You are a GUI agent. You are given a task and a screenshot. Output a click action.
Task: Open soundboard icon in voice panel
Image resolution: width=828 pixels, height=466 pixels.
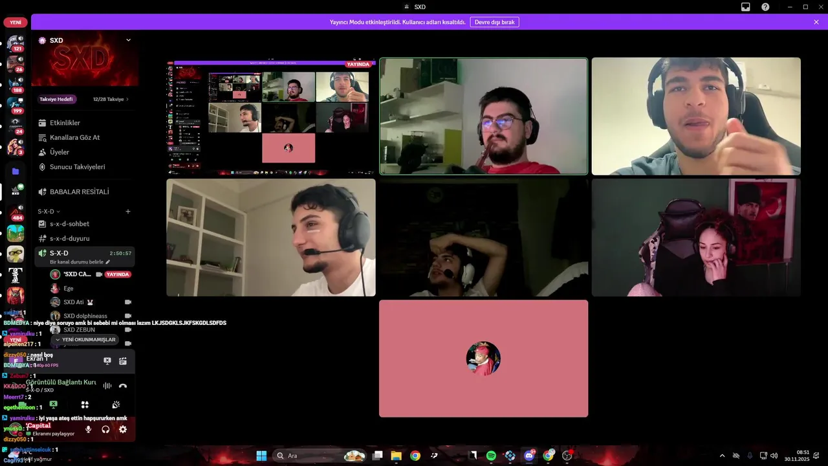pyautogui.click(x=116, y=405)
